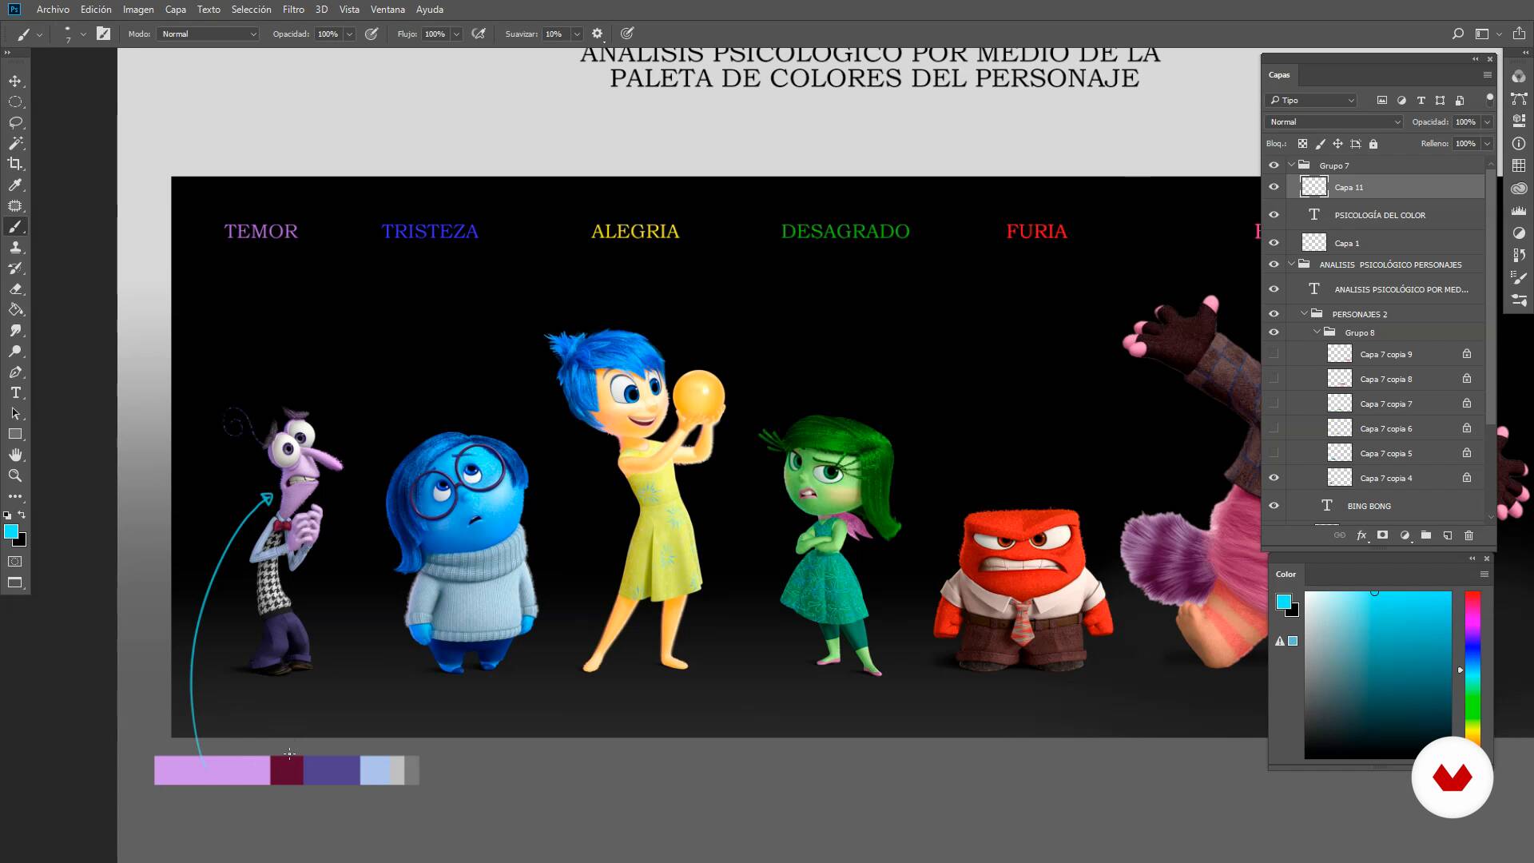Collapse the PERSONAJES 2 group

(x=1305, y=314)
